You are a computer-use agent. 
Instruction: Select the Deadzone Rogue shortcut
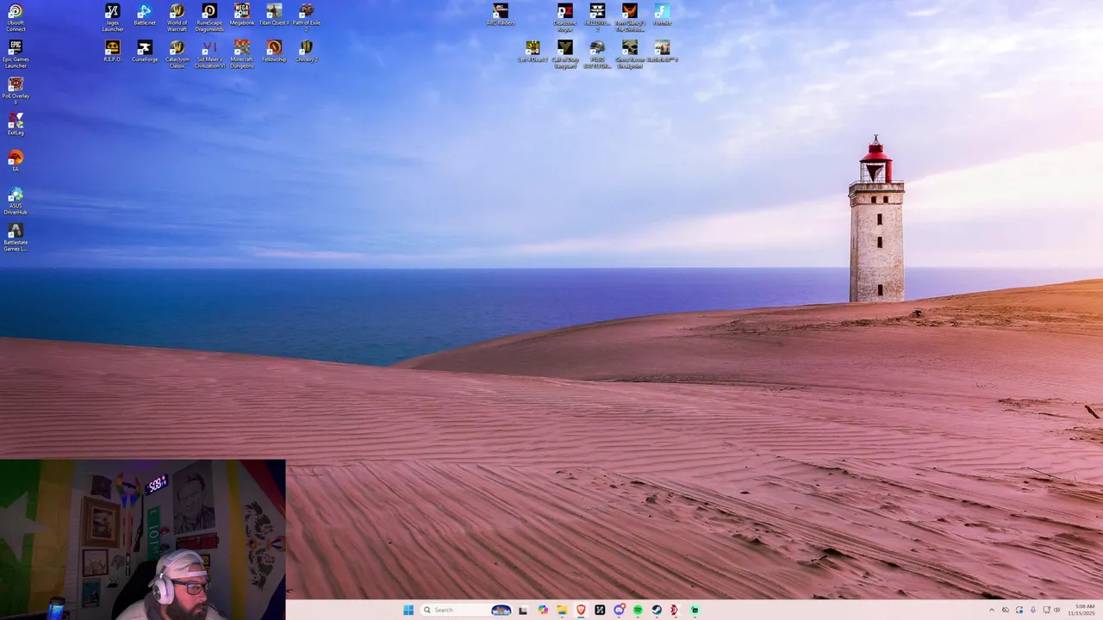[x=565, y=17]
